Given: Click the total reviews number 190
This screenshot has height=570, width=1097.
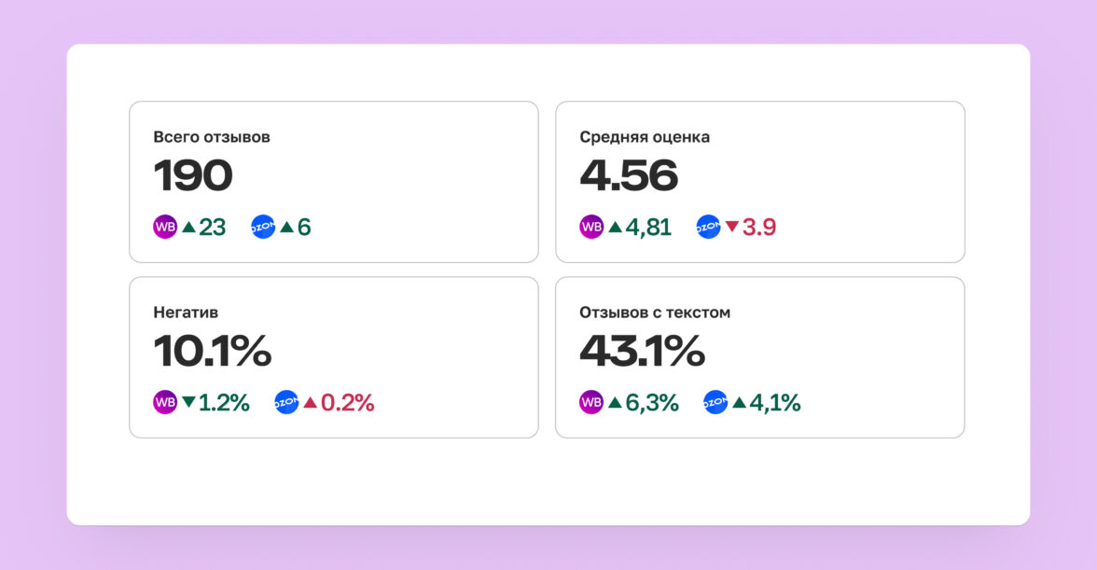Looking at the screenshot, I should pos(193,176).
